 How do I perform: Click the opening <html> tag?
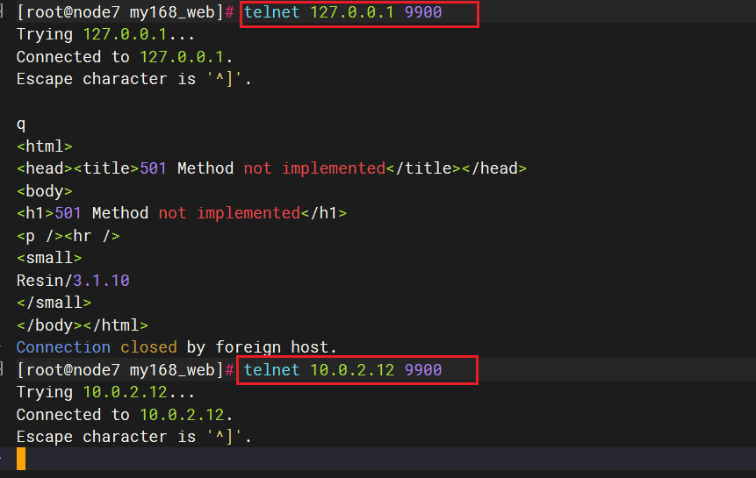pos(44,146)
